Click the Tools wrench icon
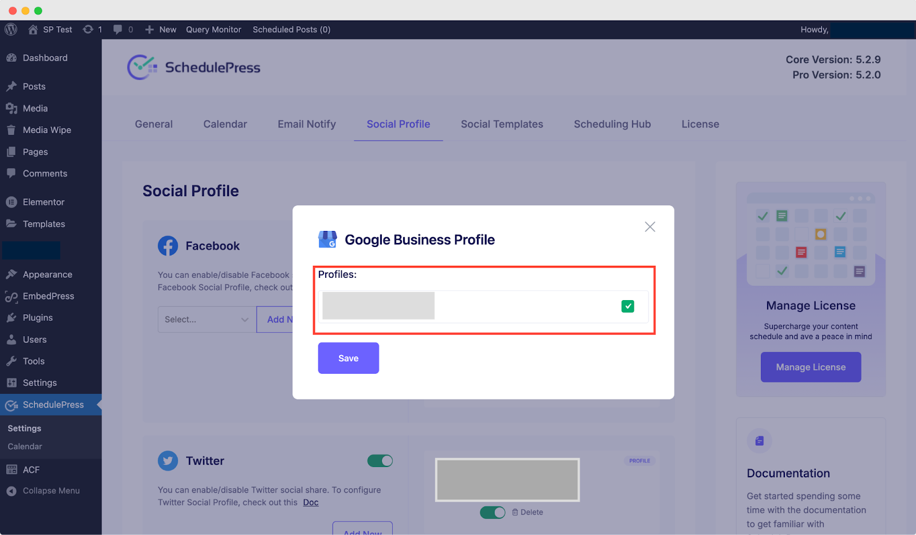 [11, 361]
